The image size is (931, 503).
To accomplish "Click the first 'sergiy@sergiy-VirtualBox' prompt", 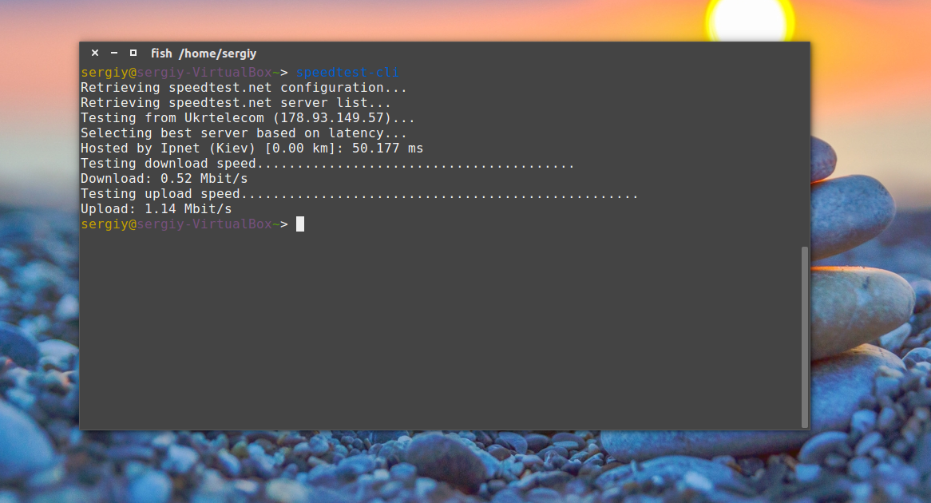I will [176, 73].
